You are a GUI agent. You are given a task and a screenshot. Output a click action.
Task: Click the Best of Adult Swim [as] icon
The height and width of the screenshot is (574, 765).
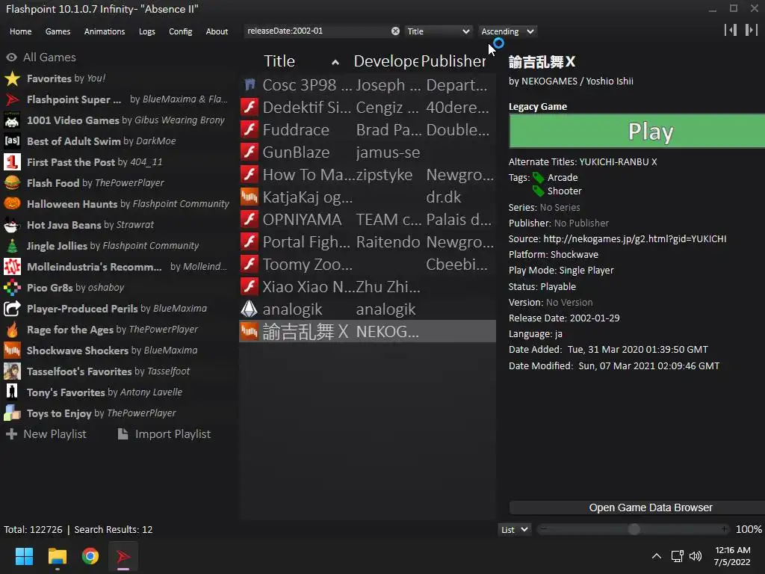(x=12, y=141)
